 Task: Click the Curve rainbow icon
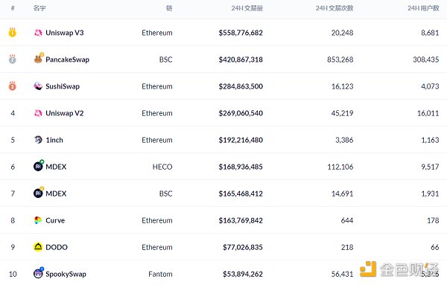pos(38,220)
